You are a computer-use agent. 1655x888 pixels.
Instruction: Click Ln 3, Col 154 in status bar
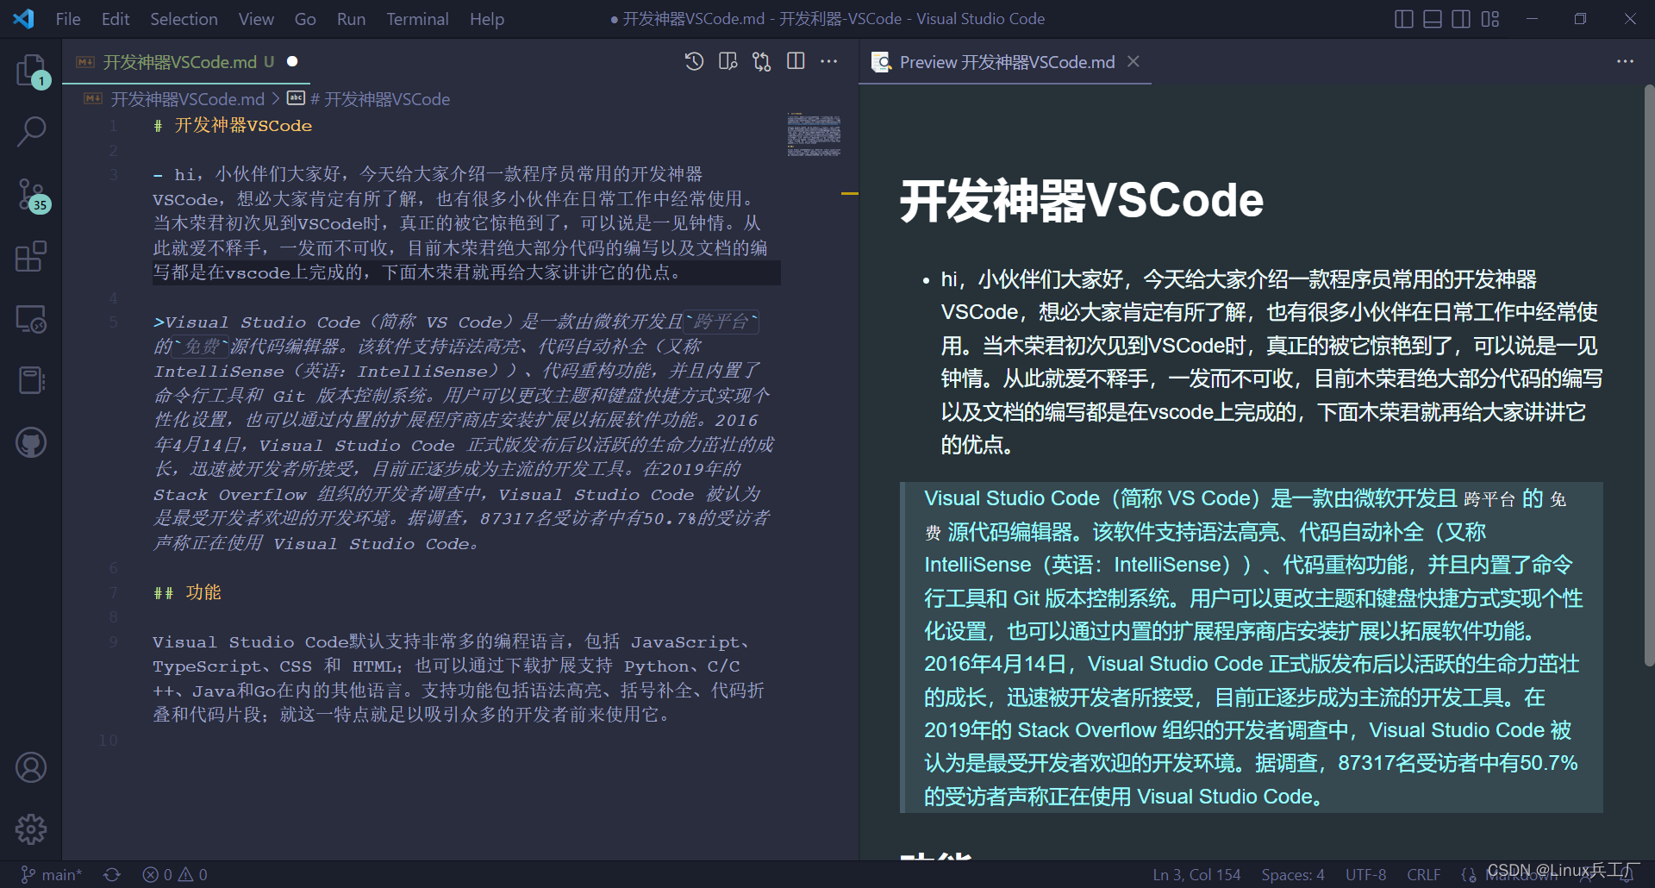pos(1196,874)
